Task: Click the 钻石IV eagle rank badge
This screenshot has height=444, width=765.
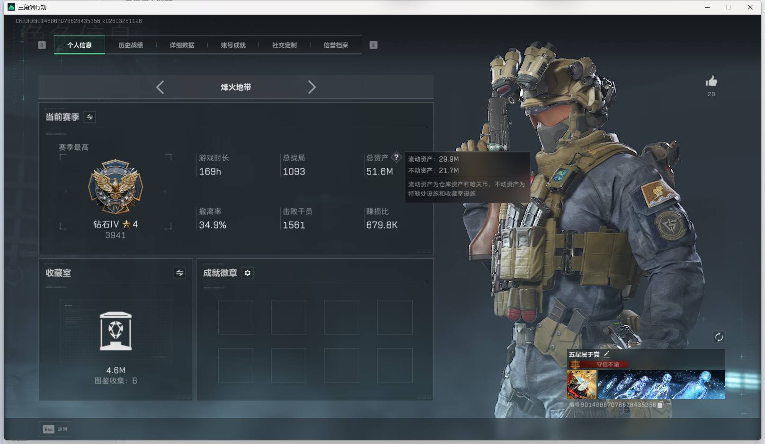Action: [116, 187]
